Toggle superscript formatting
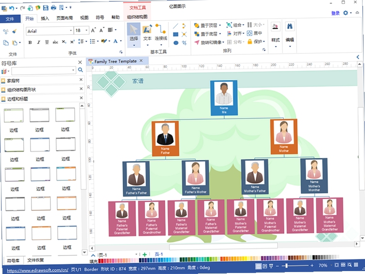The image size is (365, 274). coord(72,41)
